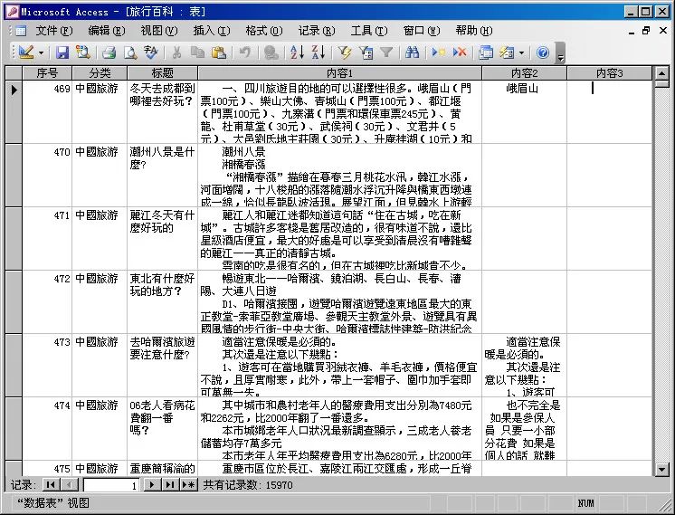Open Find with the binoculars icon
Viewport: 675px width, 515px height.
pyautogui.click(x=412, y=52)
